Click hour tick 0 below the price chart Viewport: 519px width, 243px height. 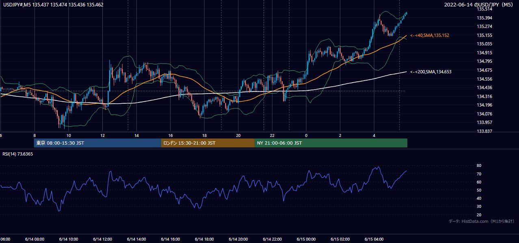tap(306, 136)
